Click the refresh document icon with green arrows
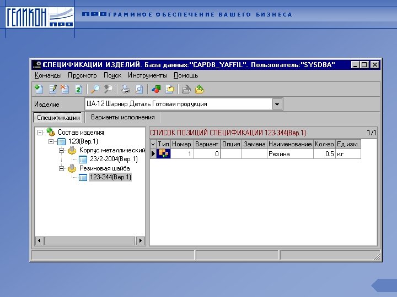397x297 pixels. pyautogui.click(x=78, y=89)
